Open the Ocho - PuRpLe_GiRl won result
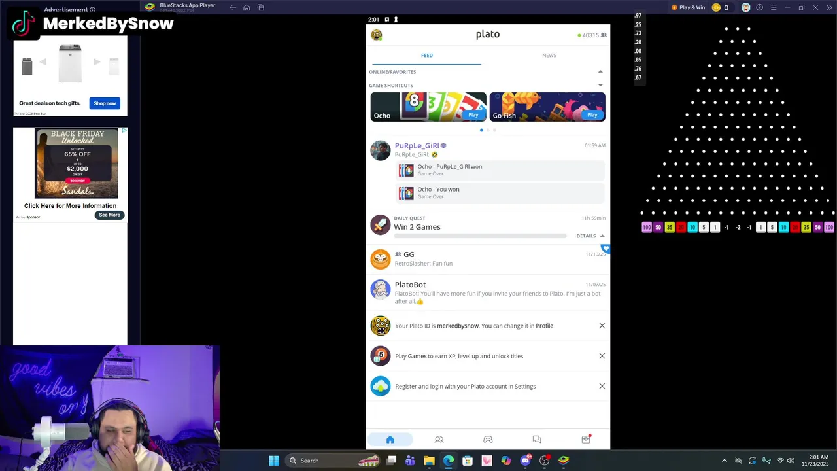Screen dimensions: 837x471 click(x=502, y=170)
